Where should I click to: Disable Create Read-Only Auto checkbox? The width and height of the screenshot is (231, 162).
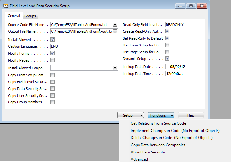coord(167,31)
